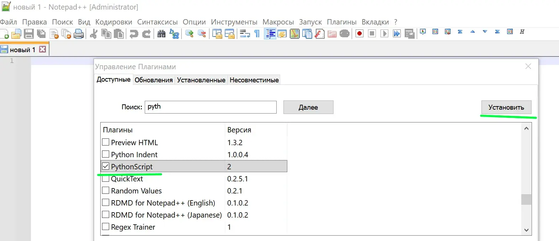
Task: Open the Макросы menu
Action: tap(278, 22)
